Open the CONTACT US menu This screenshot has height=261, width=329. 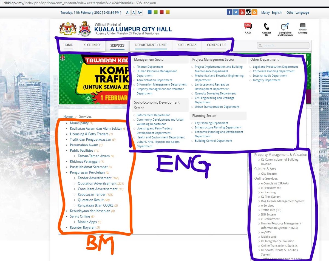(217, 45)
